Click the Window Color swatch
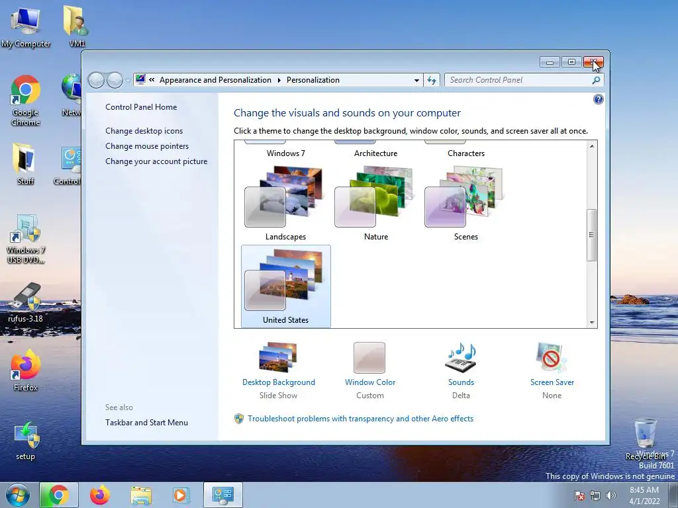678x508 pixels. (369, 358)
